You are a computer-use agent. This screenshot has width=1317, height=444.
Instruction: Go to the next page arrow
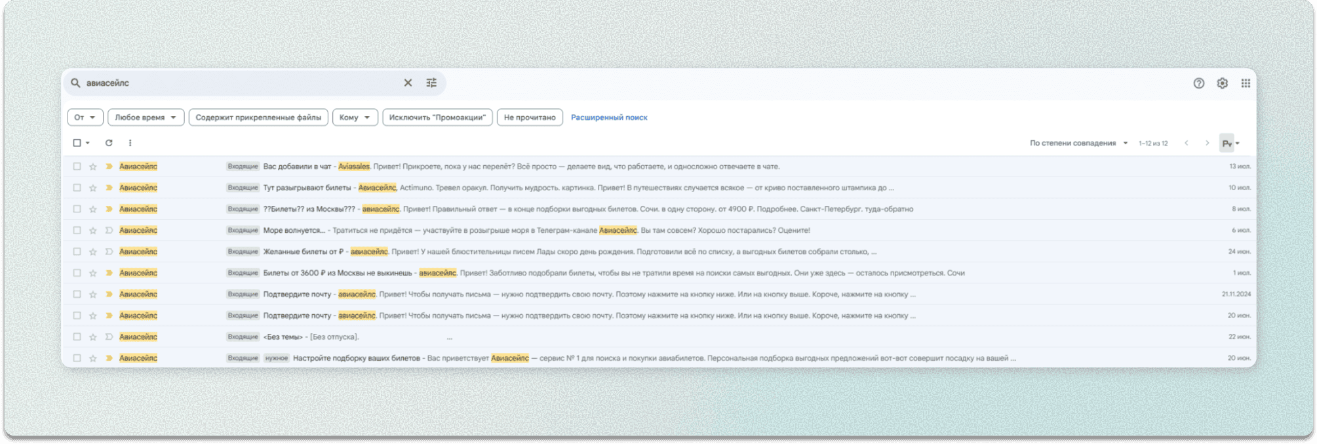point(1207,143)
